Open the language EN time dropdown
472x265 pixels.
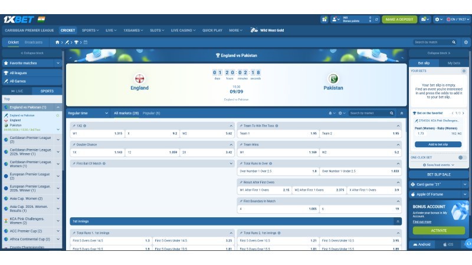458,19
